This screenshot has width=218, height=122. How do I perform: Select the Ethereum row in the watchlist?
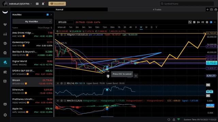[32, 91]
